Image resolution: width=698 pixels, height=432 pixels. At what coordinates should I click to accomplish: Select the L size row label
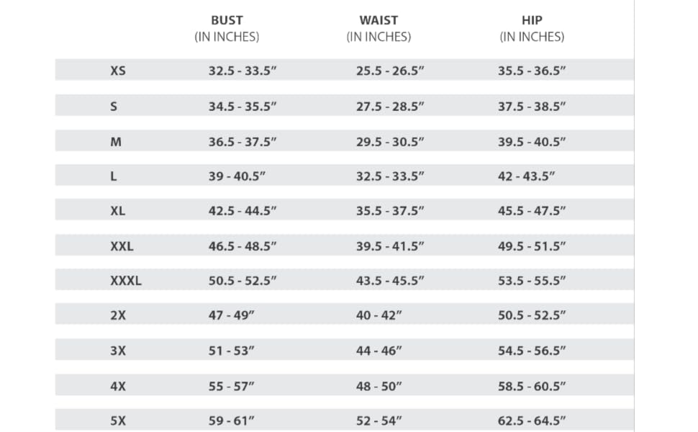click(x=113, y=176)
